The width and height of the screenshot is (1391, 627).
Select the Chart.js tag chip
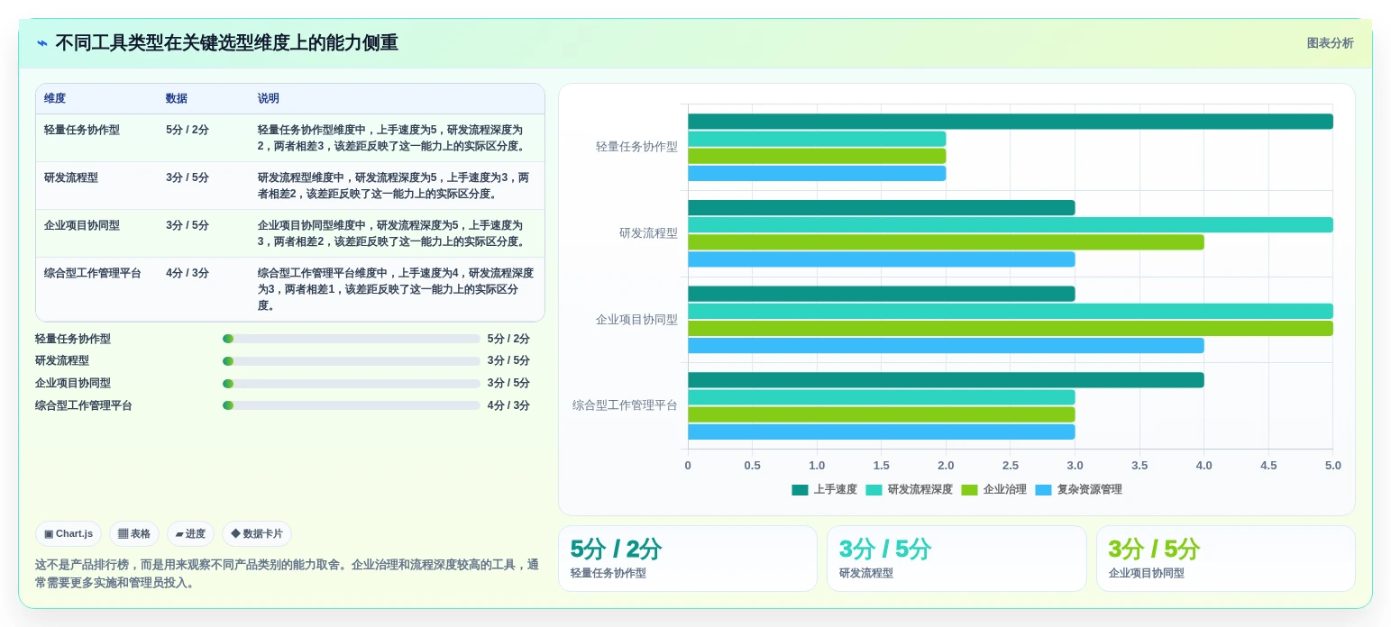(x=69, y=533)
